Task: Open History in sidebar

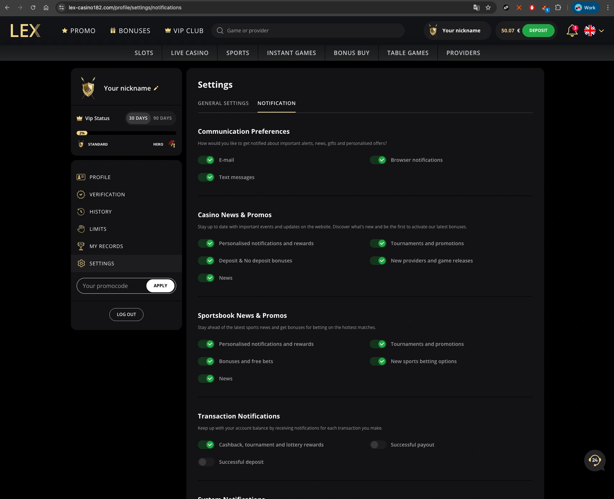Action: point(126,212)
